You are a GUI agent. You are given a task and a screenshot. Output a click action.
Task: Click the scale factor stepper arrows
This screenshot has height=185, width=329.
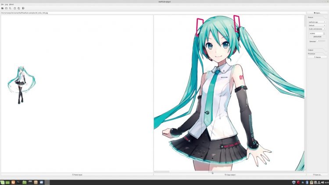pyautogui.click(x=324, y=33)
